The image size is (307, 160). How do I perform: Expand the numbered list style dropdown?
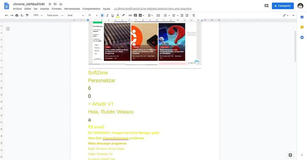[169, 15]
